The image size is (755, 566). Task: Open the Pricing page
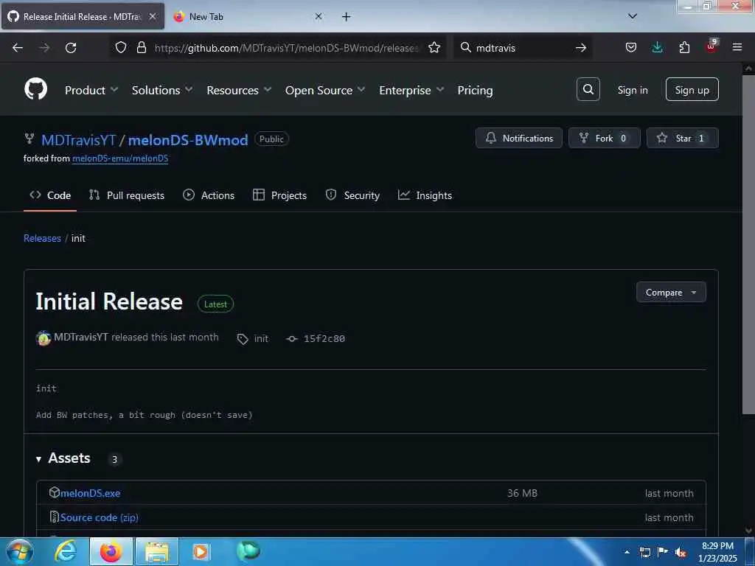(x=475, y=90)
